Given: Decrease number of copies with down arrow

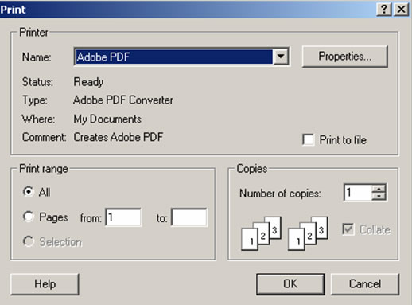Looking at the screenshot, I should [x=379, y=196].
